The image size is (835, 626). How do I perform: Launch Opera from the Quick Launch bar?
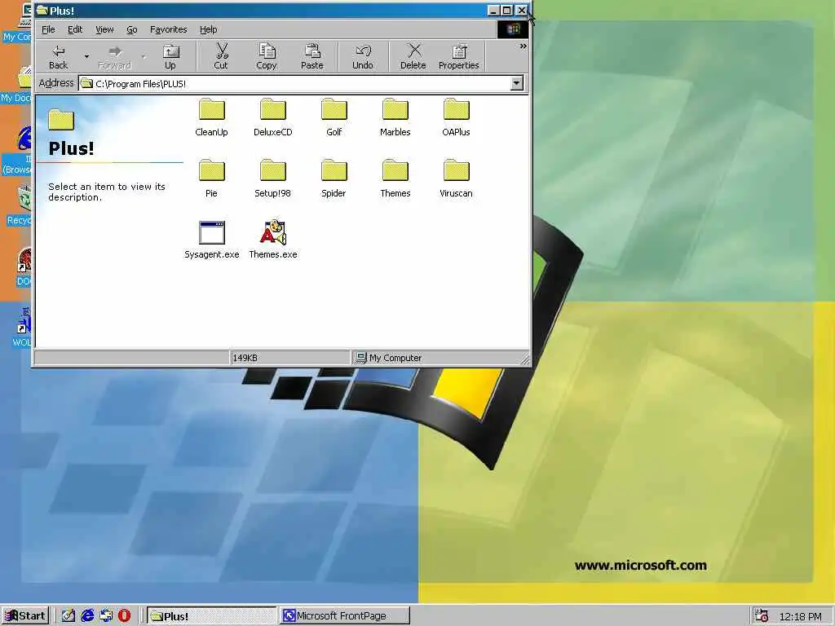(x=125, y=616)
